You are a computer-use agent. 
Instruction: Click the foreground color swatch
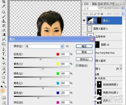pyautogui.click(x=3, y=91)
